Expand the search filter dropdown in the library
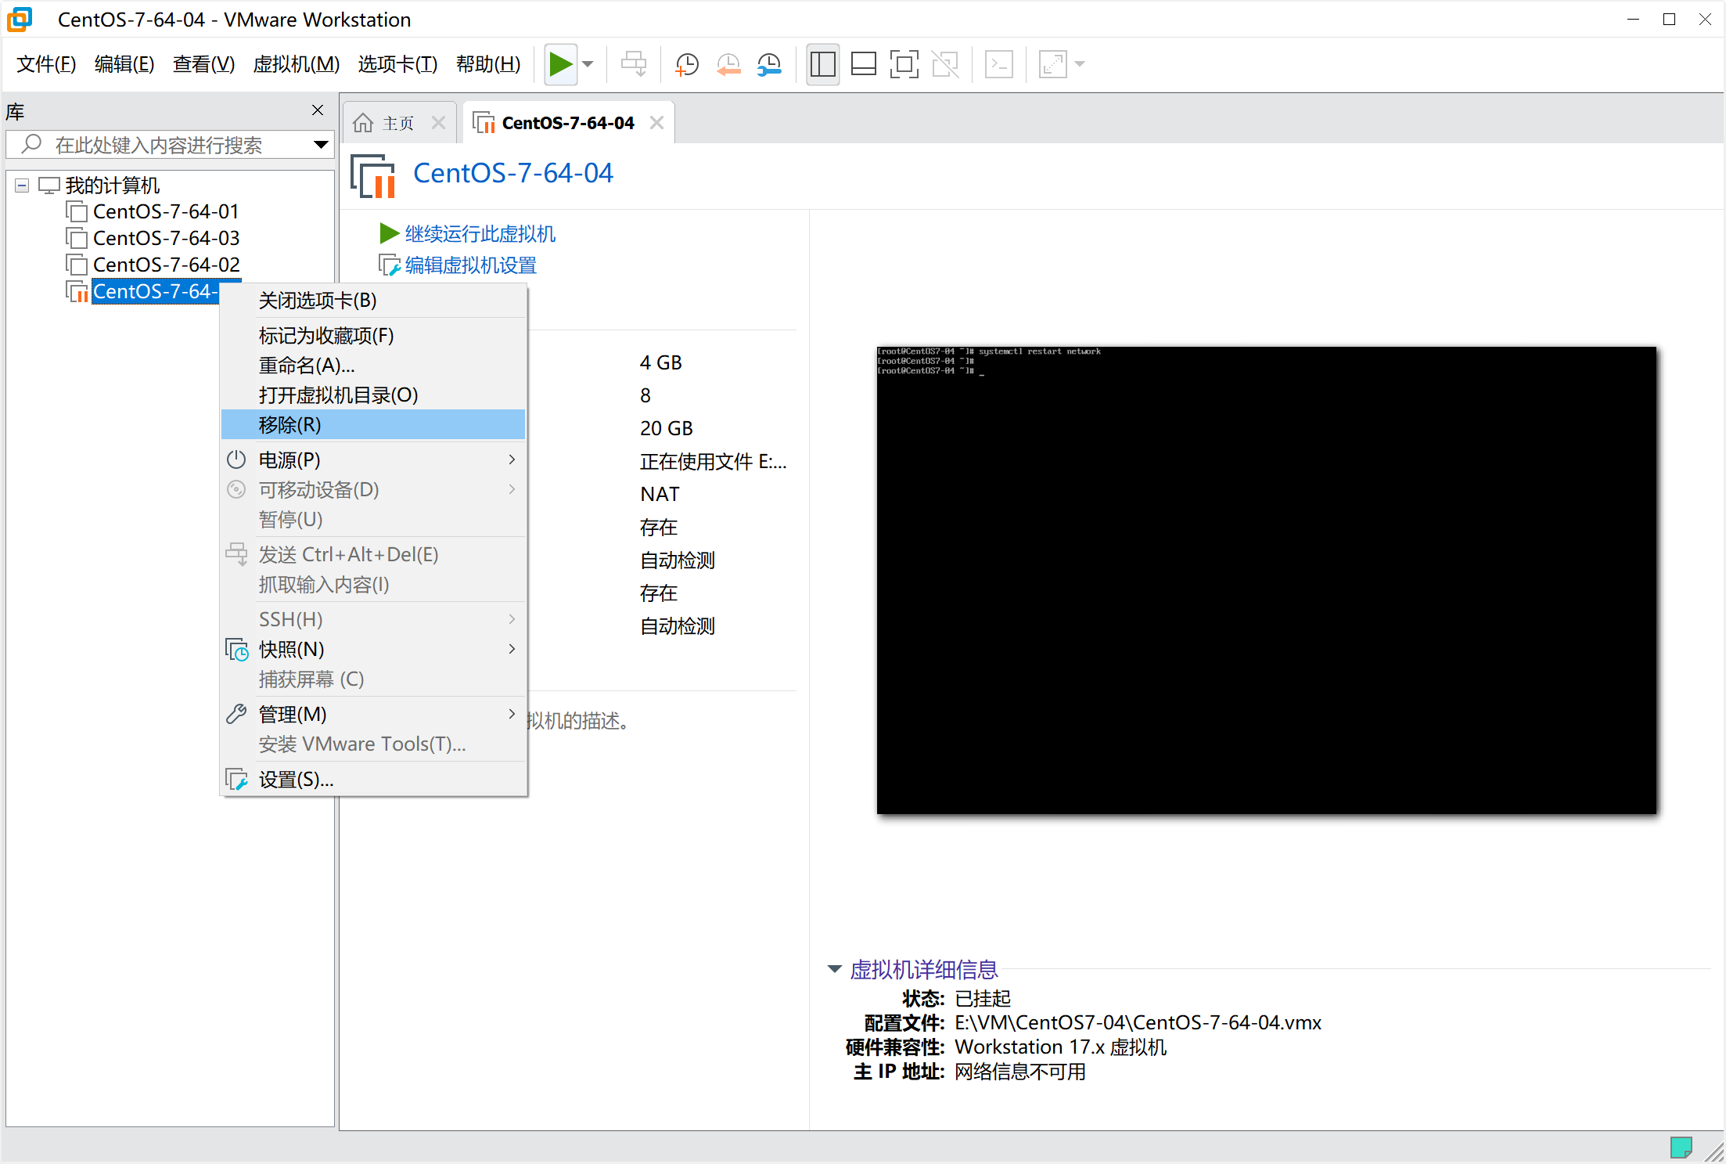 tap(321, 144)
